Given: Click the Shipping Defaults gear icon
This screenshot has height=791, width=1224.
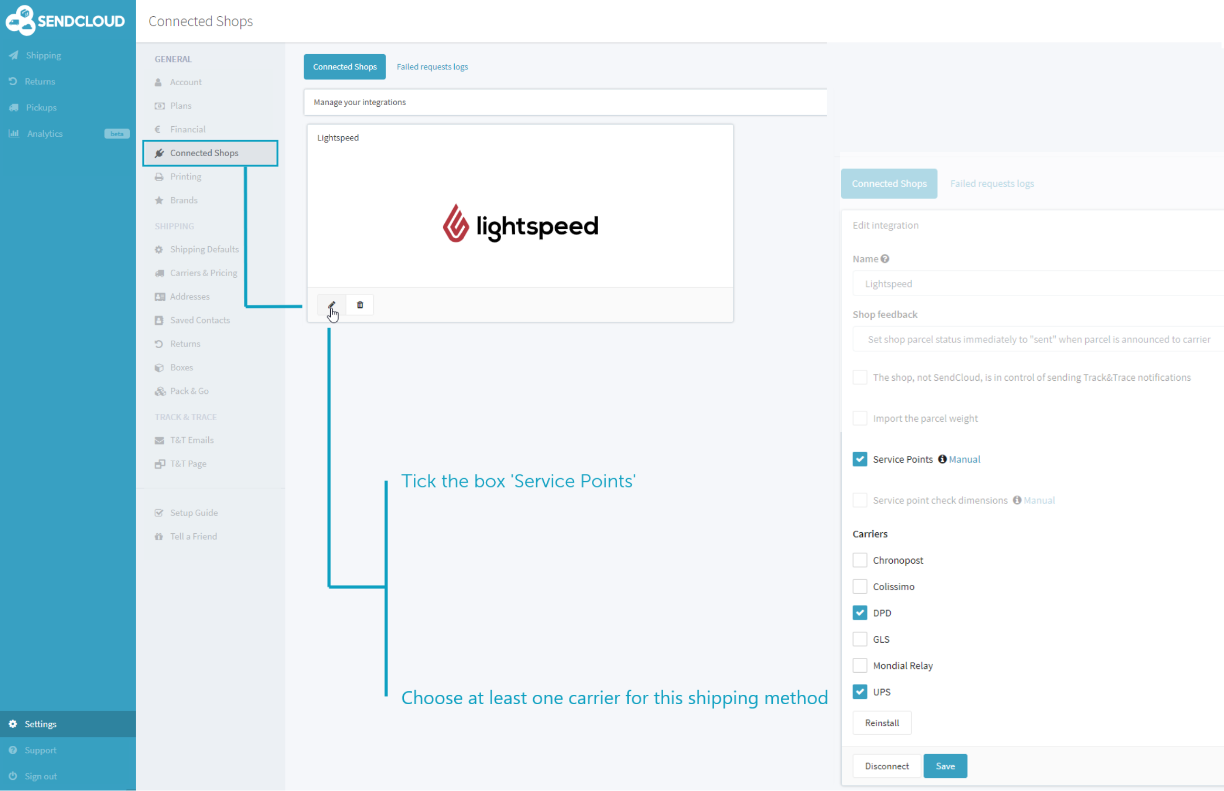Looking at the screenshot, I should (159, 249).
